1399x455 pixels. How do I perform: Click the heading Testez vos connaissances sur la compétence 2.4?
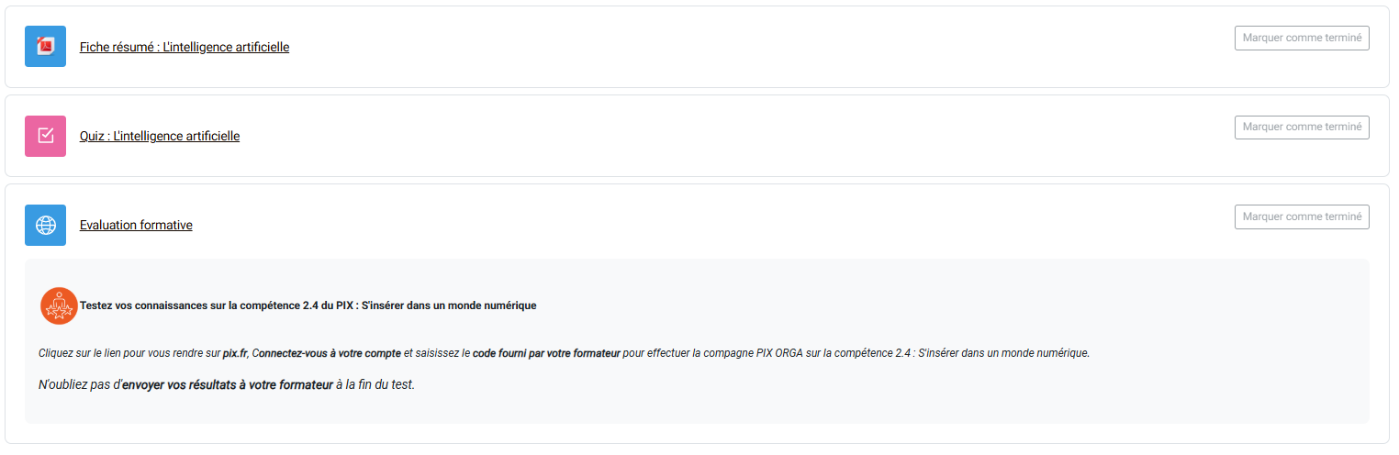(x=308, y=305)
